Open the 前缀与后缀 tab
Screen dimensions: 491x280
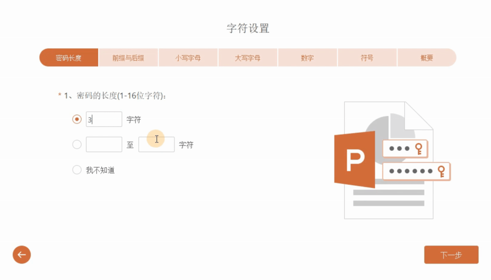pos(128,58)
